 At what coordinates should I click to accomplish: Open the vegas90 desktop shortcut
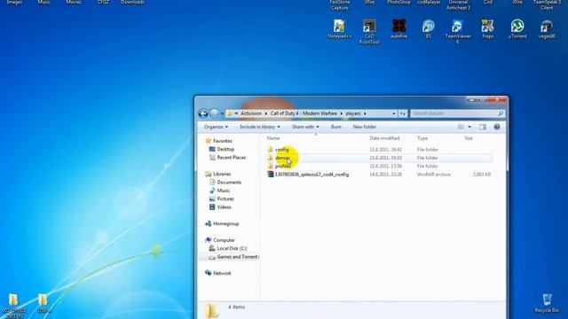click(x=547, y=28)
